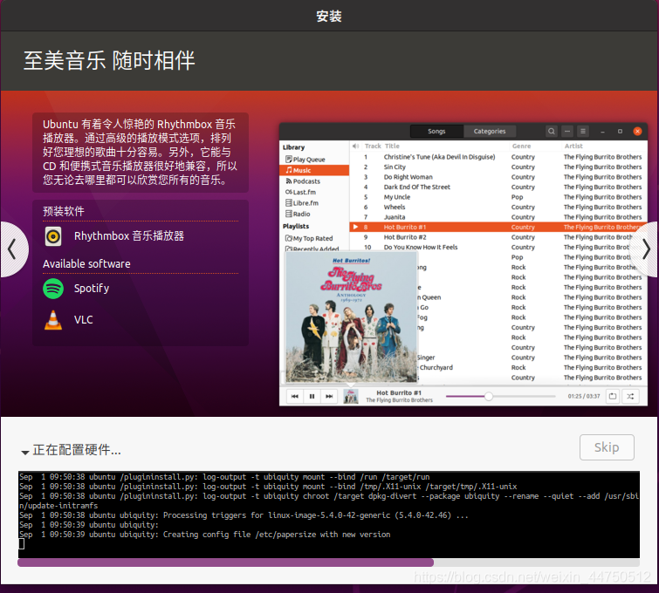Switch to the Categories tab in Rhythmbox
The height and width of the screenshot is (593, 659).
tap(489, 131)
